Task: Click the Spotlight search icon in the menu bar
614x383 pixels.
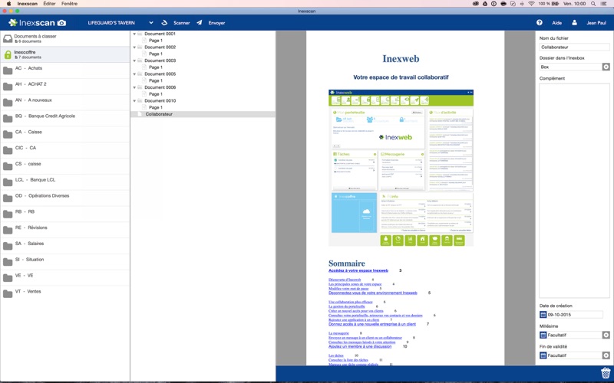Action: pyautogui.click(x=593, y=4)
